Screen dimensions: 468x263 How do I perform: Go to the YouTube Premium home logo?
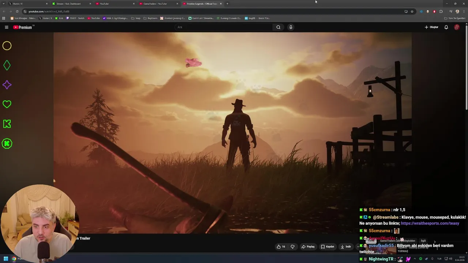[x=23, y=27]
